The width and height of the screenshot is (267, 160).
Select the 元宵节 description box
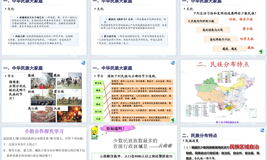pyautogui.click(x=142, y=111)
